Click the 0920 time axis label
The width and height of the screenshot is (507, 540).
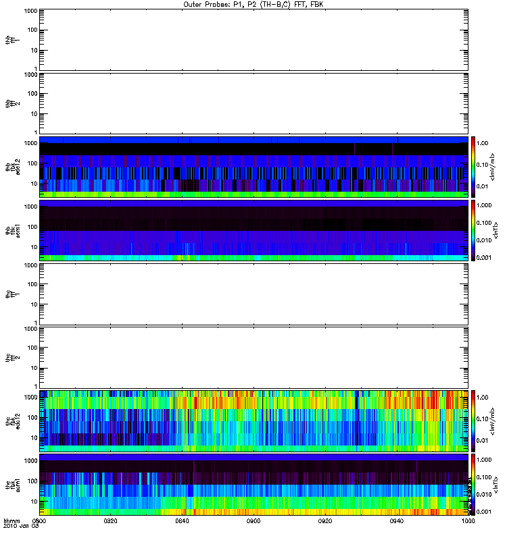point(325,521)
